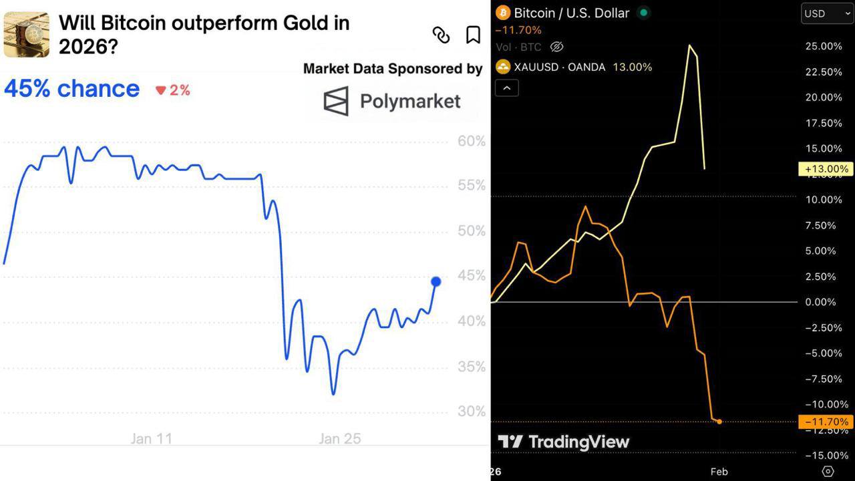Click the Jan 25 date marker
This screenshot has width=855, height=481.
339,438
